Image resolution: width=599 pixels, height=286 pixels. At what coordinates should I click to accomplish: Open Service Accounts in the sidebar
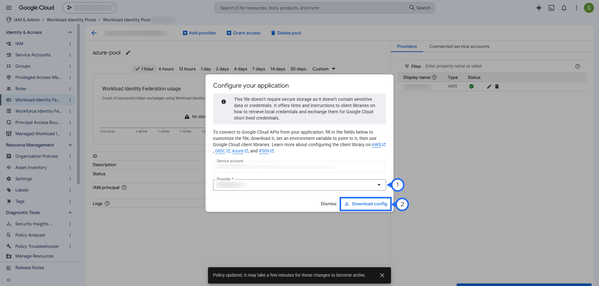point(33,55)
